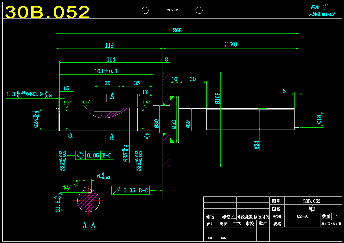The width and height of the screenshot is (344, 243).
Task: Click the 17 dimension text
Action: click(145, 92)
